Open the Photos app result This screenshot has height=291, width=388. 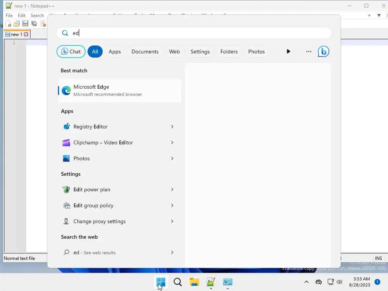pyautogui.click(x=81, y=158)
